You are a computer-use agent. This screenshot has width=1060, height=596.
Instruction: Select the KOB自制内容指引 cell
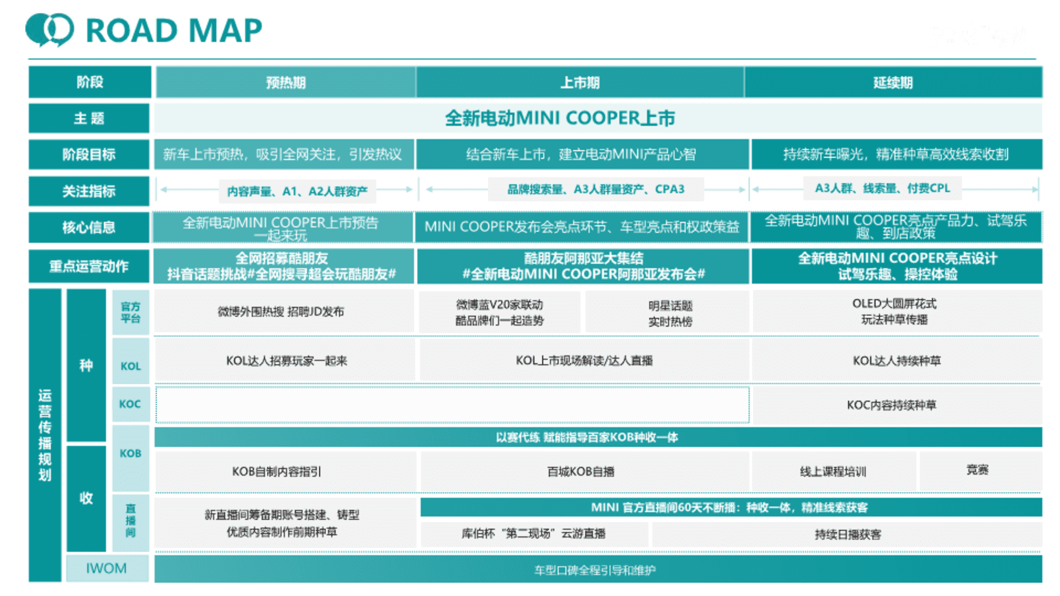pos(285,471)
